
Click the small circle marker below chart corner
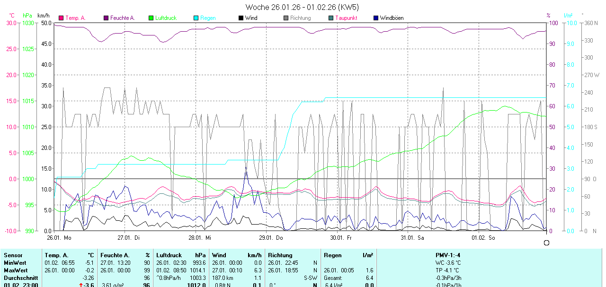(x=546, y=243)
